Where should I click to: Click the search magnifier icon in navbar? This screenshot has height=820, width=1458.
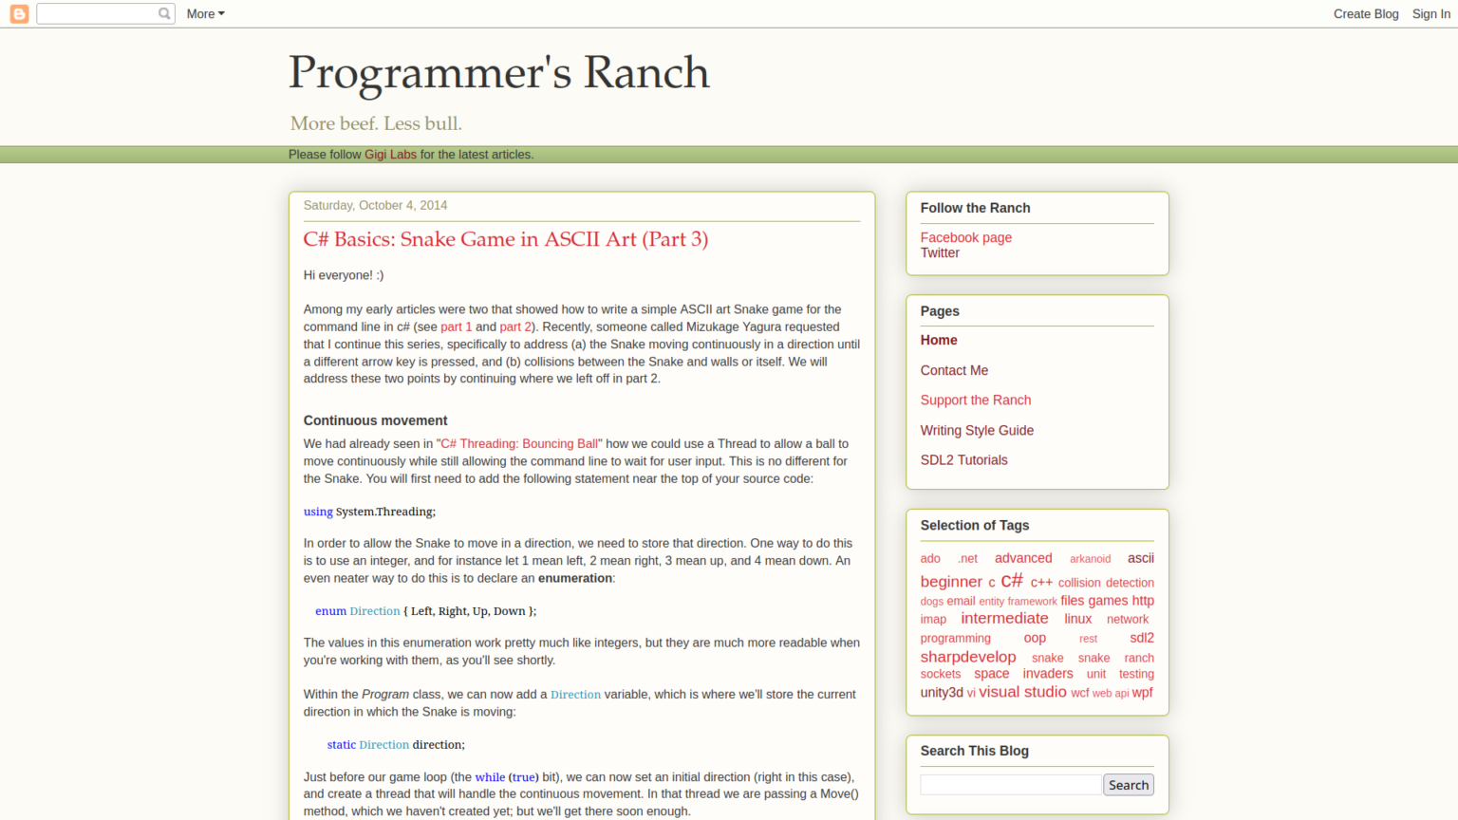[164, 13]
